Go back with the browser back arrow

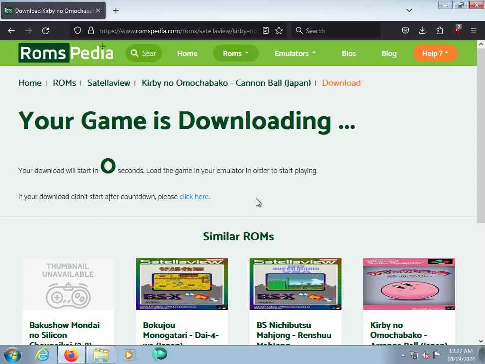point(11,31)
